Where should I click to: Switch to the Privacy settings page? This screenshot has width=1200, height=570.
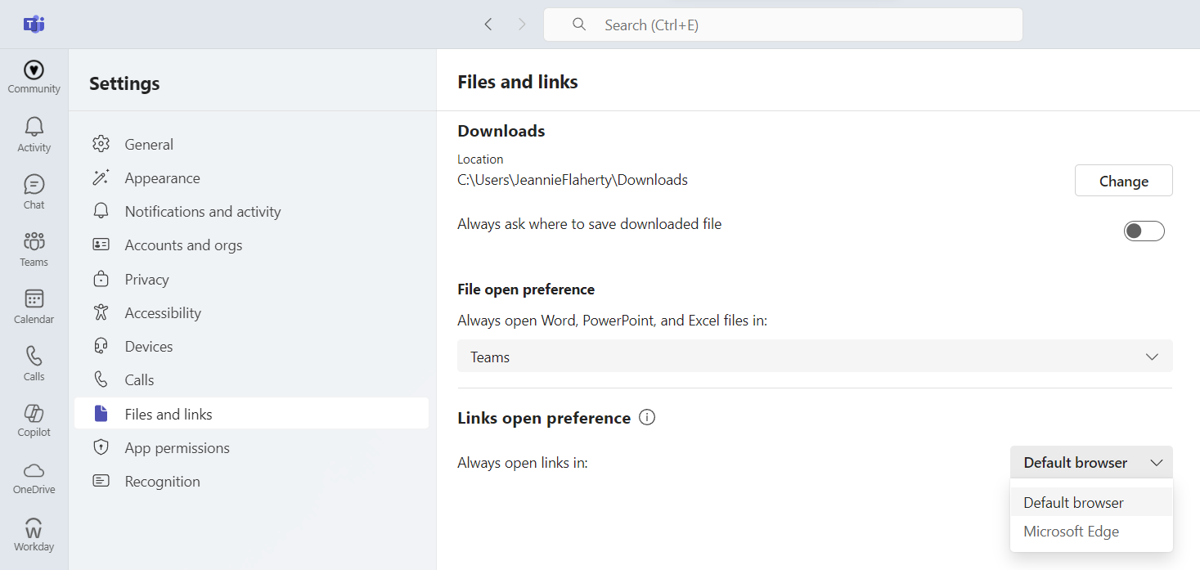[x=146, y=280]
